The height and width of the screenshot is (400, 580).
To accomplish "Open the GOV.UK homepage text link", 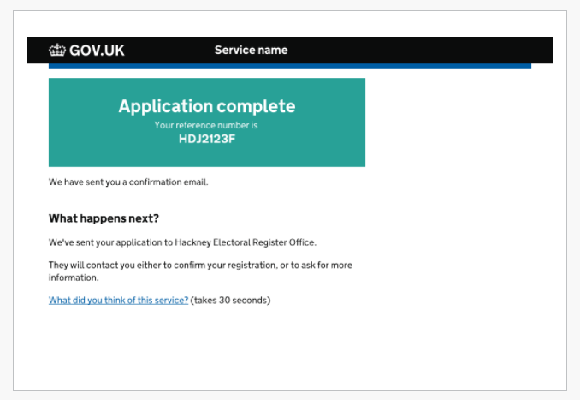I will [97, 51].
